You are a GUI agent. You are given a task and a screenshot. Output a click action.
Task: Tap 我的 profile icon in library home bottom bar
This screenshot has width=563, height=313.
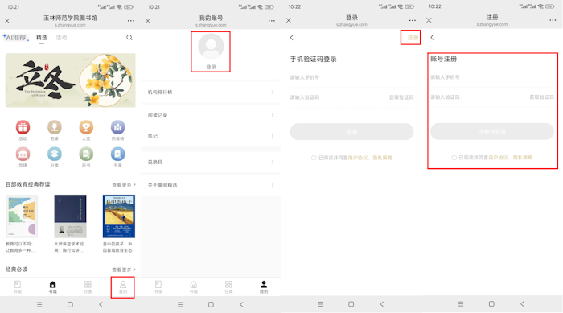(123, 286)
